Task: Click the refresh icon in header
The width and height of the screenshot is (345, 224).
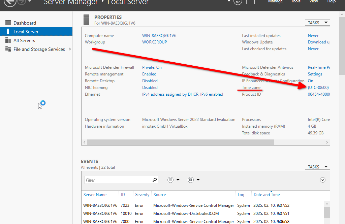Action: (238, 2)
